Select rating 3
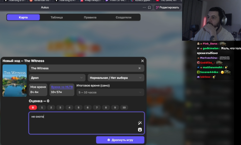This screenshot has height=145, width=241. pyautogui.click(x=60, y=107)
